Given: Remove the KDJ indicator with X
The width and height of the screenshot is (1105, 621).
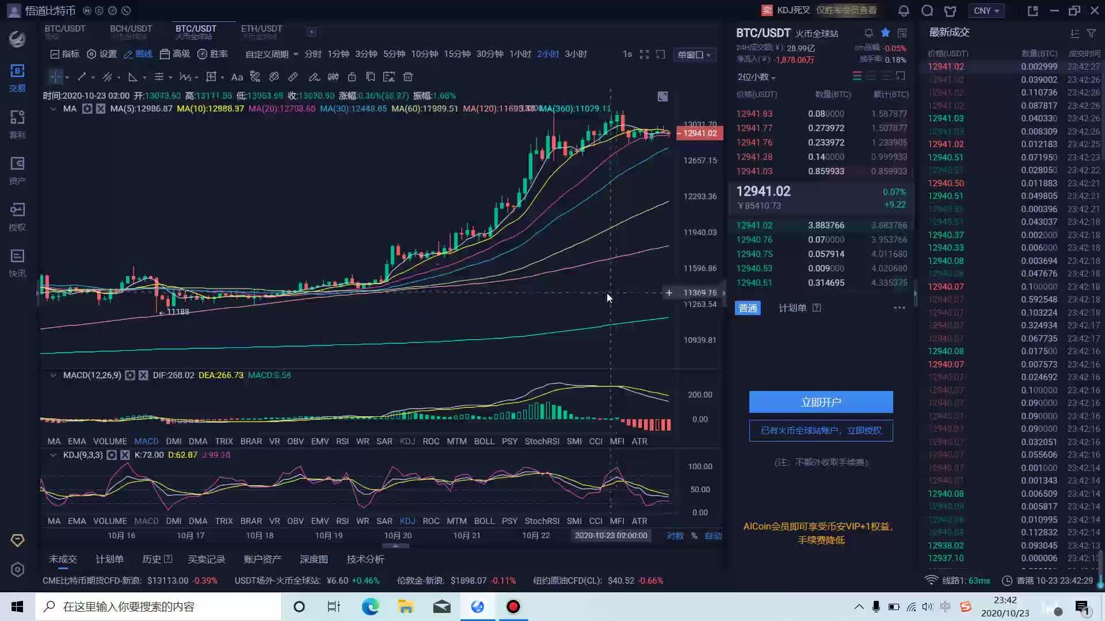Looking at the screenshot, I should pos(125,455).
